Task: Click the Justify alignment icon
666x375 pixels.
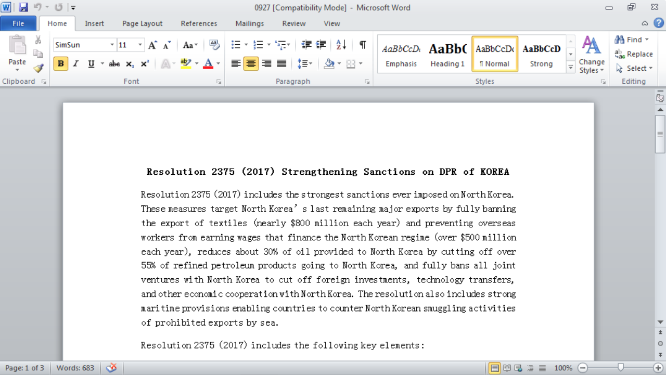Action: point(281,63)
